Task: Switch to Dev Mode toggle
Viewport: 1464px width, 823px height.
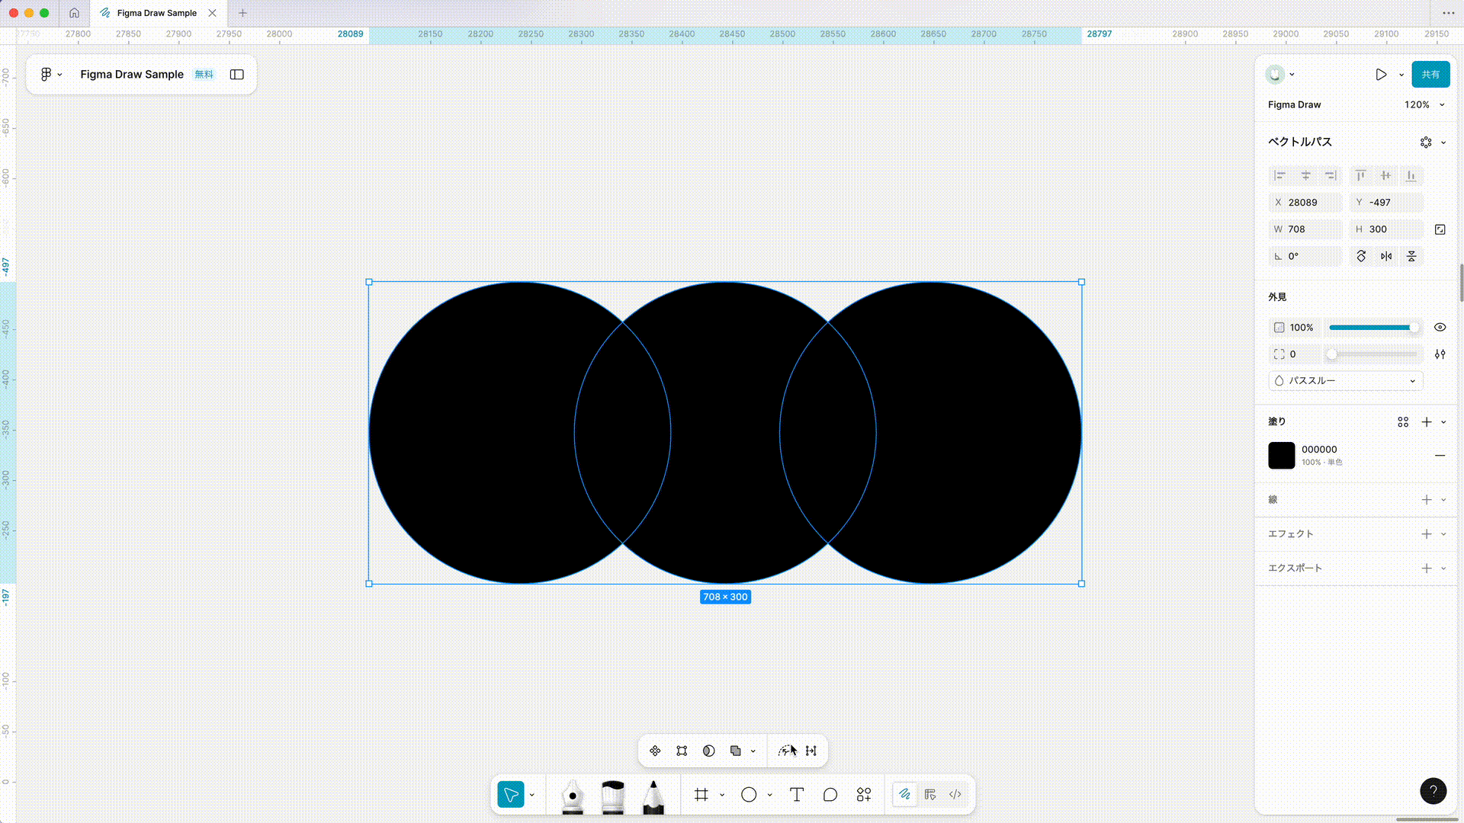Action: click(x=955, y=795)
